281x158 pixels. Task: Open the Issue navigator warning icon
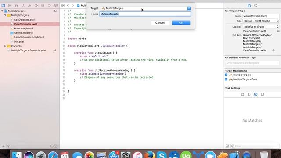click(29, 6)
